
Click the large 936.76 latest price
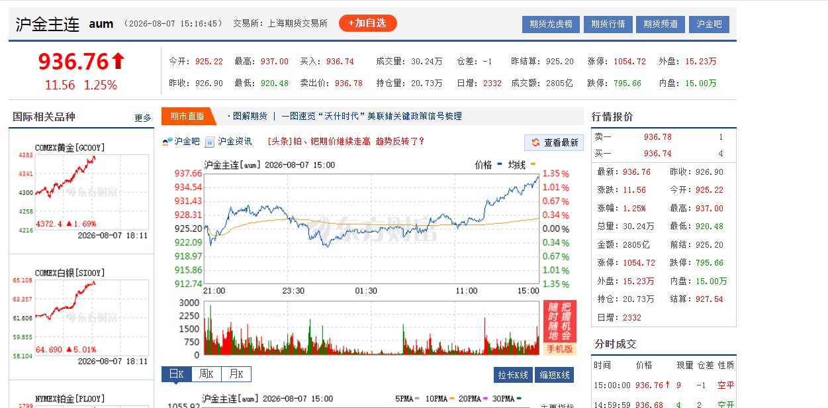73,62
